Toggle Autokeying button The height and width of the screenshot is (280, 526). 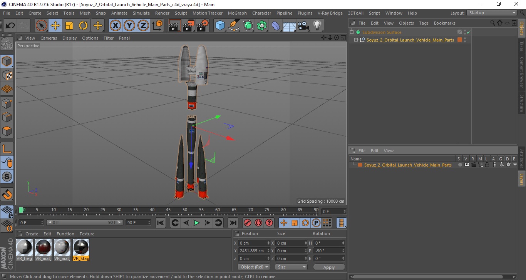pyautogui.click(x=258, y=222)
